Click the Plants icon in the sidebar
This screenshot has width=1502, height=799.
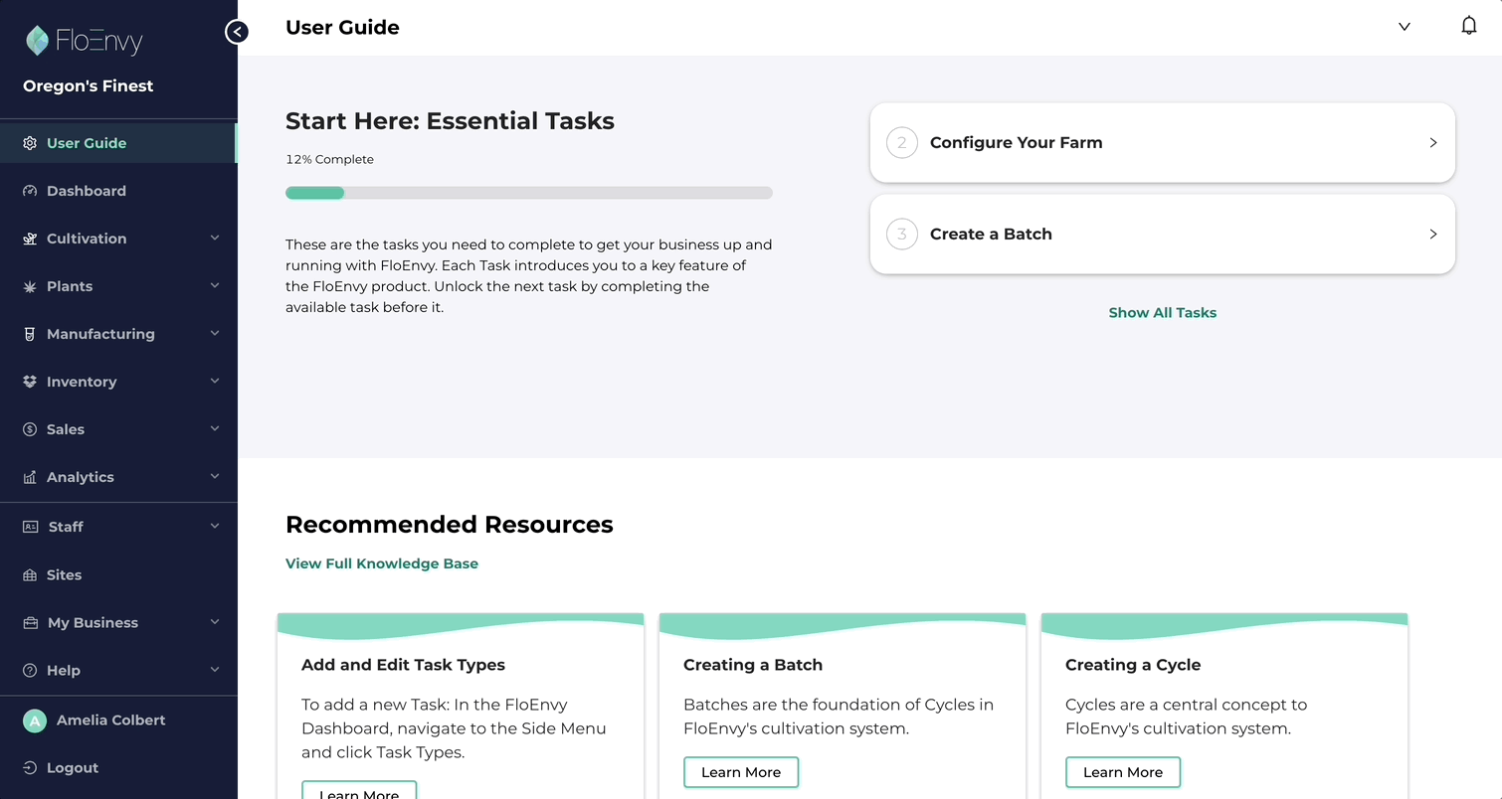pos(29,285)
